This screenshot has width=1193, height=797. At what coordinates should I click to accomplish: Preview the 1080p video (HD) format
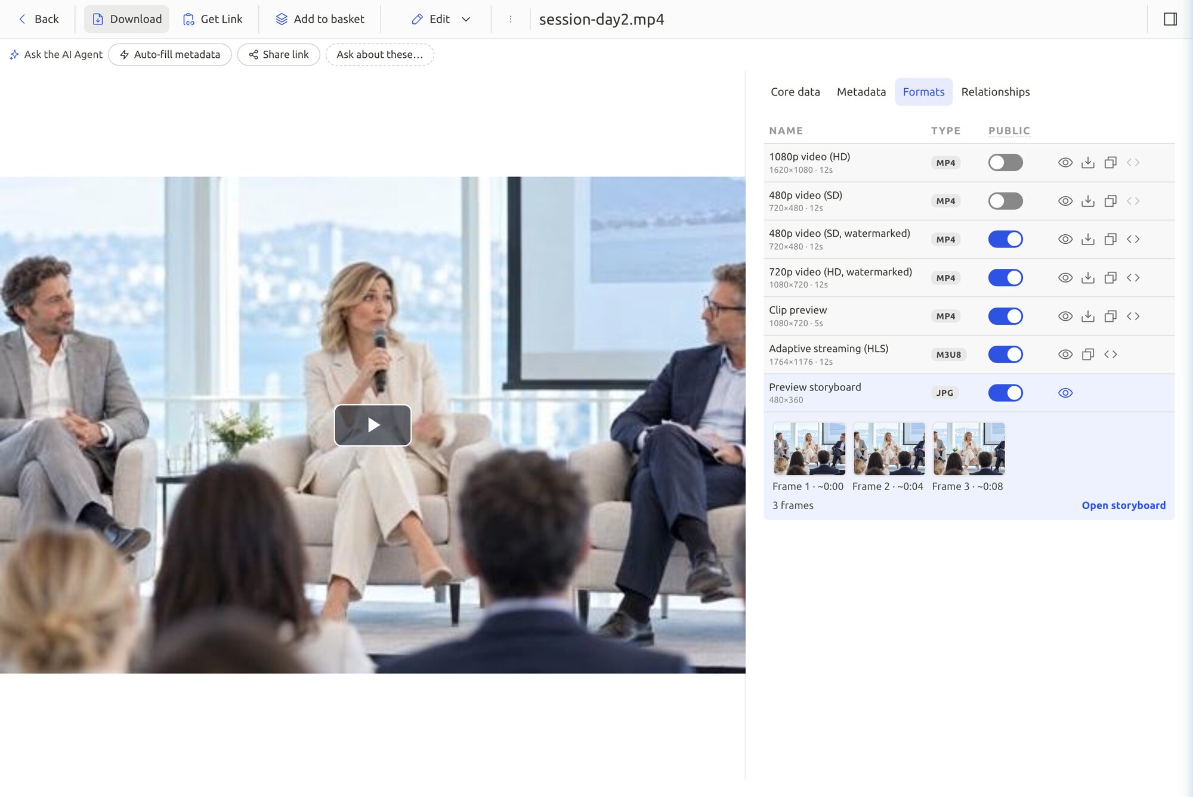click(1065, 163)
